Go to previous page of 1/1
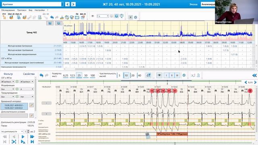 [246, 82]
